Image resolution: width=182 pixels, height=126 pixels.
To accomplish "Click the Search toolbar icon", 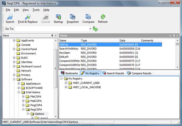I will 10,18.
